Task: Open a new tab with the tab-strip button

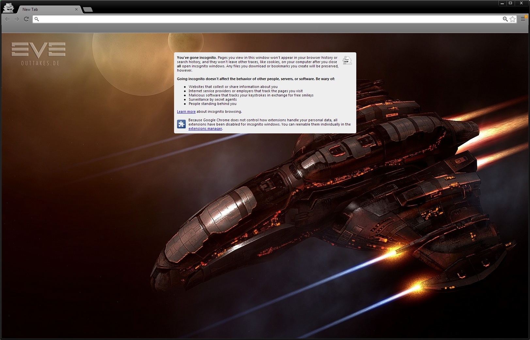Action: coord(88,9)
